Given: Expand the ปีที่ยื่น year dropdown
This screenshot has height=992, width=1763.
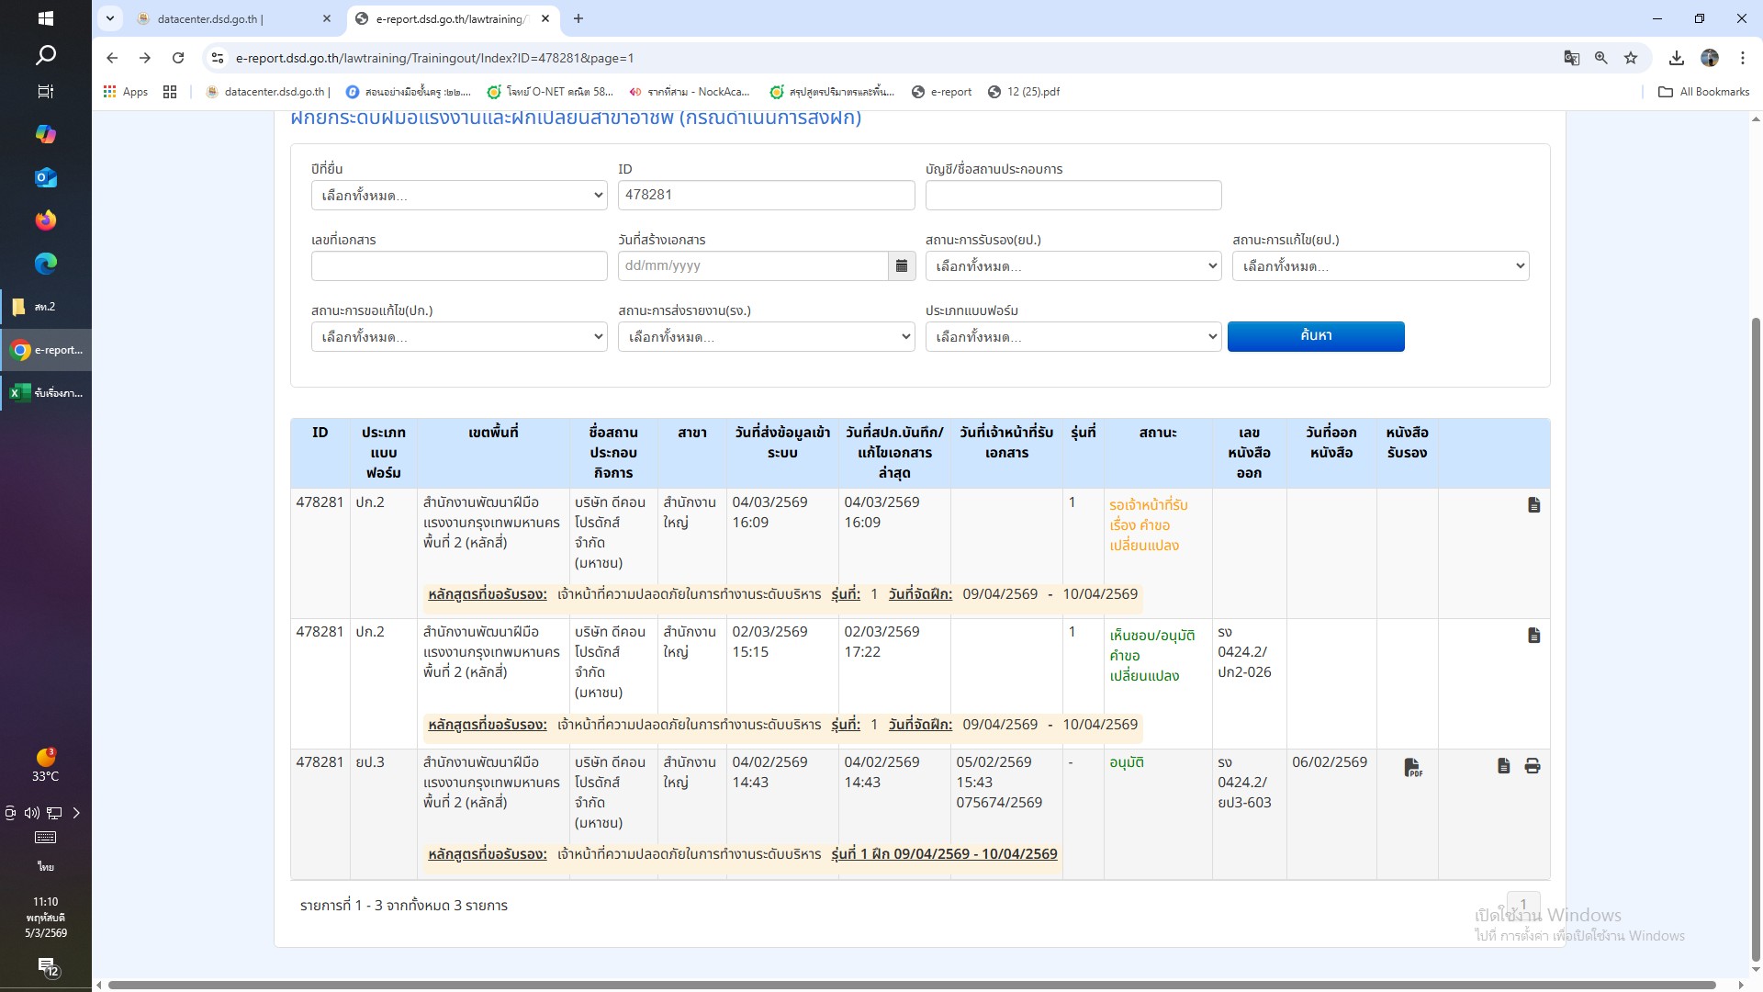Looking at the screenshot, I should (459, 196).
